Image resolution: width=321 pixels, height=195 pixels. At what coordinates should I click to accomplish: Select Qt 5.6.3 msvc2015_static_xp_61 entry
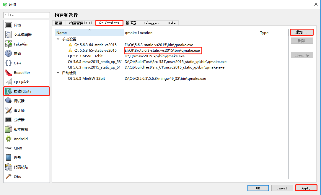(94, 67)
